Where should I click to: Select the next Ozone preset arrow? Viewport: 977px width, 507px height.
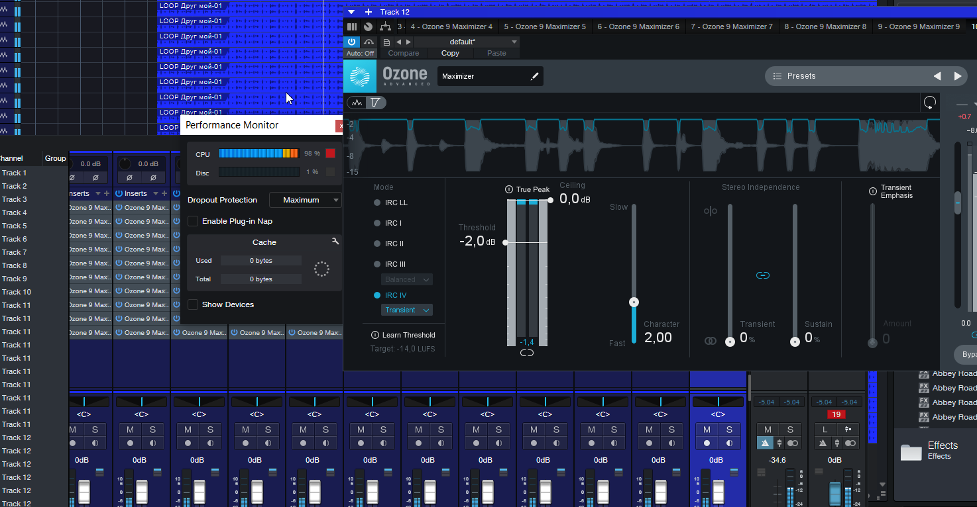[x=958, y=76]
